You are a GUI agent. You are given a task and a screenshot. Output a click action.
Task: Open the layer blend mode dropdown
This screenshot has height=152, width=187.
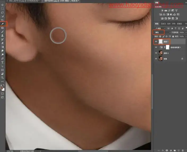(x=163, y=32)
